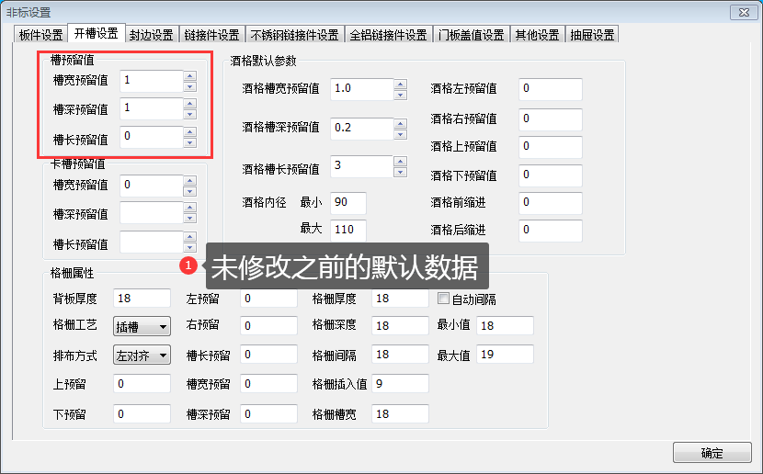This screenshot has width=763, height=474.
Task: Click the 格栅厚度 input field
Action: coord(400,298)
